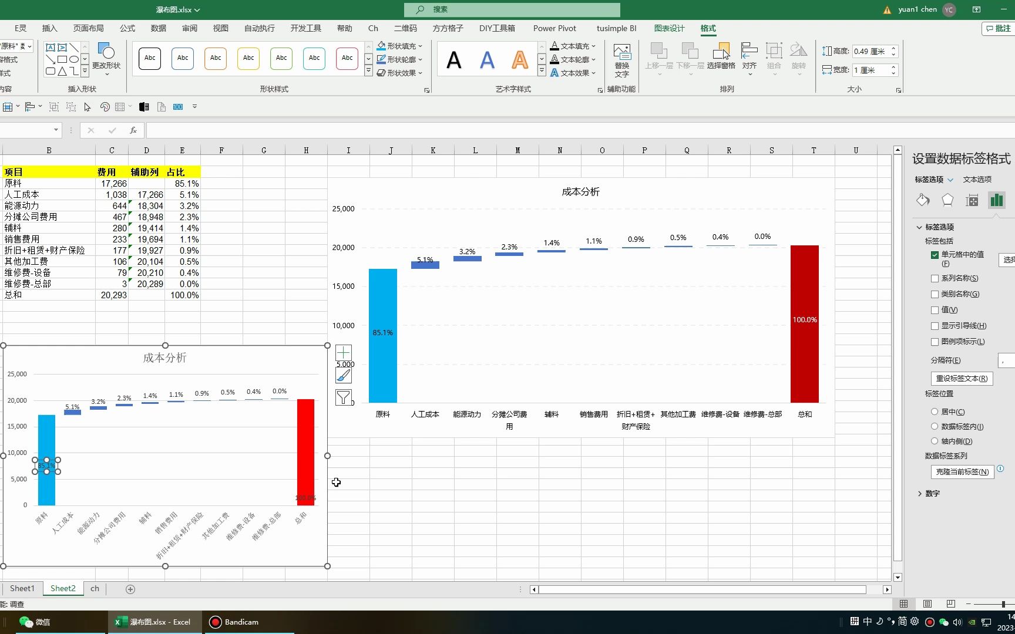
Task: Click the 重设标签文本 button
Action: [x=962, y=378]
